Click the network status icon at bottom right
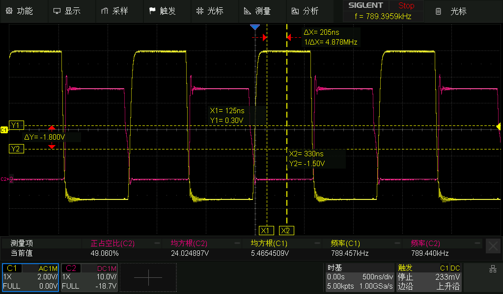Image resolution: width=503 pixels, height=294 pixels. click(x=493, y=269)
